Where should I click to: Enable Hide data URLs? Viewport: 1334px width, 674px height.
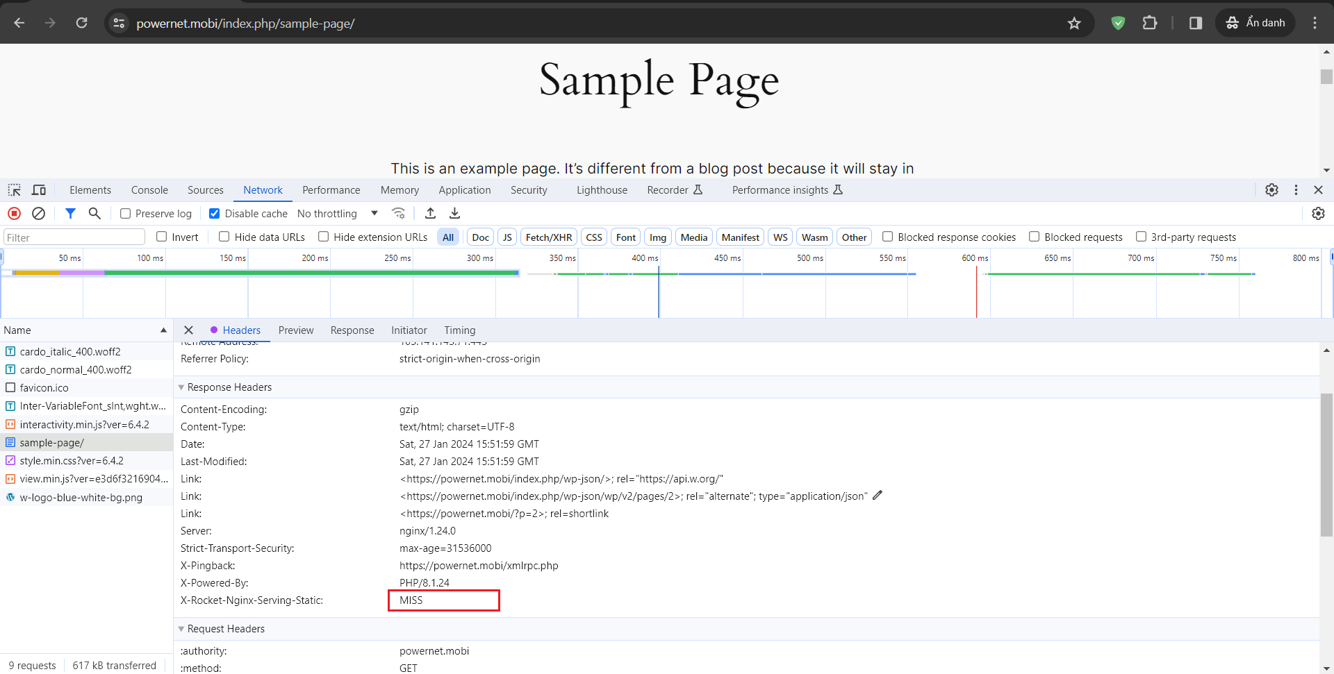224,237
